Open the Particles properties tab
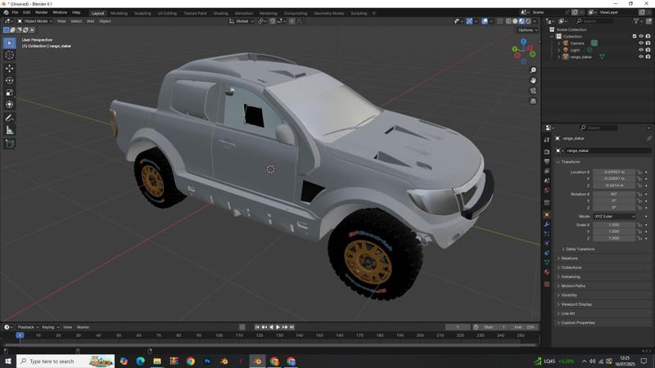 [x=547, y=234]
